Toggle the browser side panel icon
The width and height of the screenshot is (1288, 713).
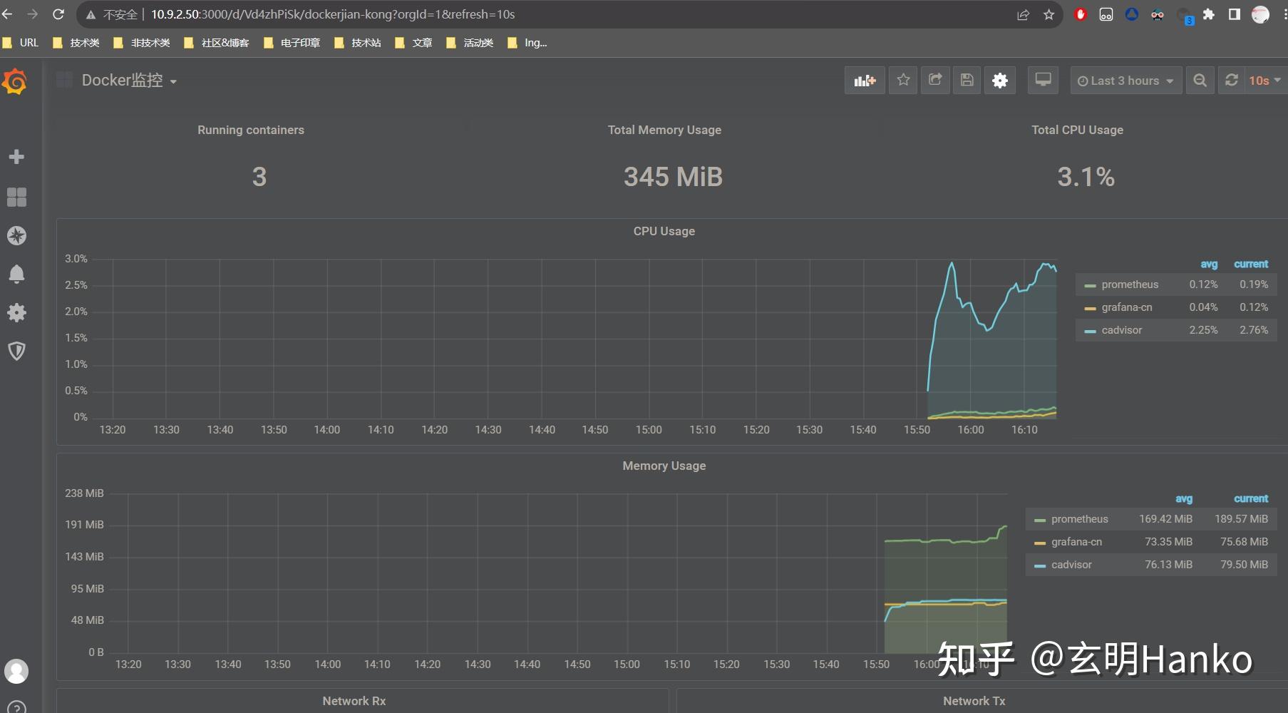pos(1235,14)
